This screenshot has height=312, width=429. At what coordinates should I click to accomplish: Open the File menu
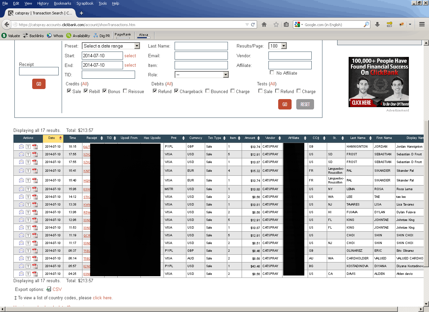5,3
